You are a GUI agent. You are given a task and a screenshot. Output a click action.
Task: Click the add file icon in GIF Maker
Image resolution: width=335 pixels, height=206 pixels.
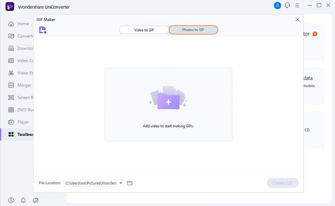(x=43, y=30)
